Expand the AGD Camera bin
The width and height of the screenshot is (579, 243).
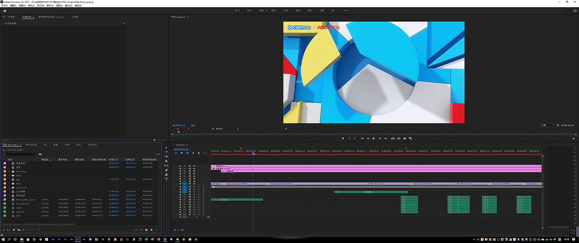(9, 172)
